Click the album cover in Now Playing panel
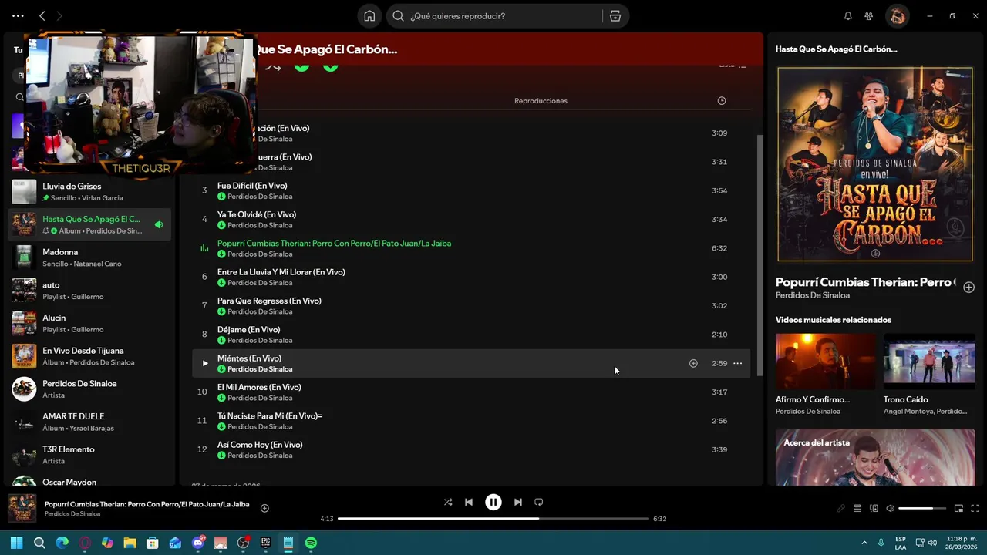This screenshot has height=555, width=987. coord(875,164)
